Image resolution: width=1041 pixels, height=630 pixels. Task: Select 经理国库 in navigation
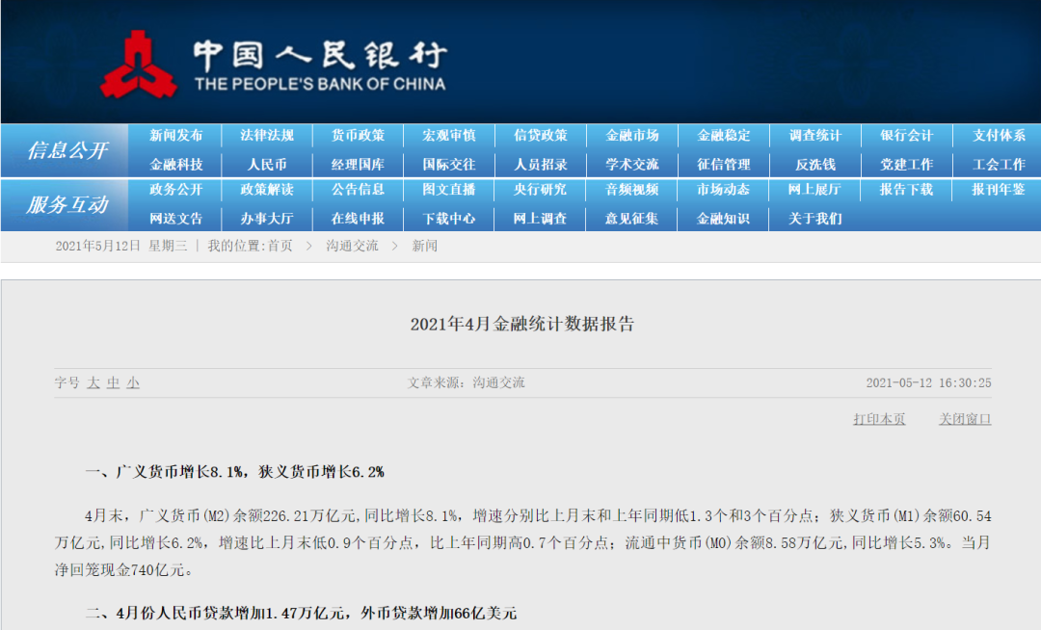[359, 165]
